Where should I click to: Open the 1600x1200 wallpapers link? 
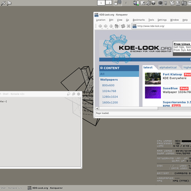(110, 103)
